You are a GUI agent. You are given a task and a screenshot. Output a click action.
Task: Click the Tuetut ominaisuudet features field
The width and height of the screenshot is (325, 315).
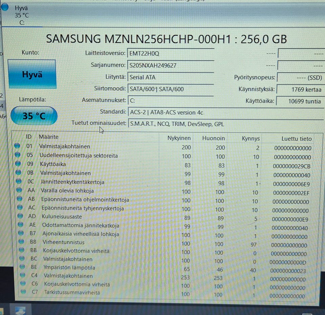(226, 124)
